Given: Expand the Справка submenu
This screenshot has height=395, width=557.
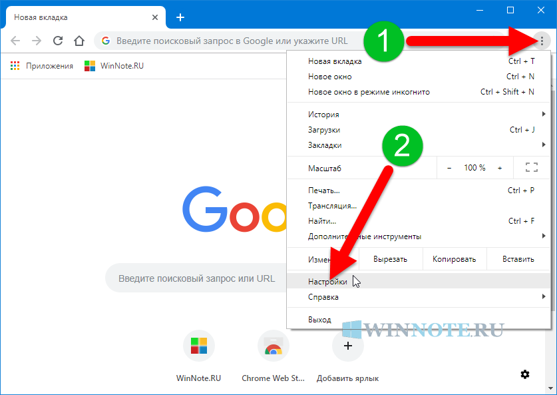Looking at the screenshot, I should point(419,297).
